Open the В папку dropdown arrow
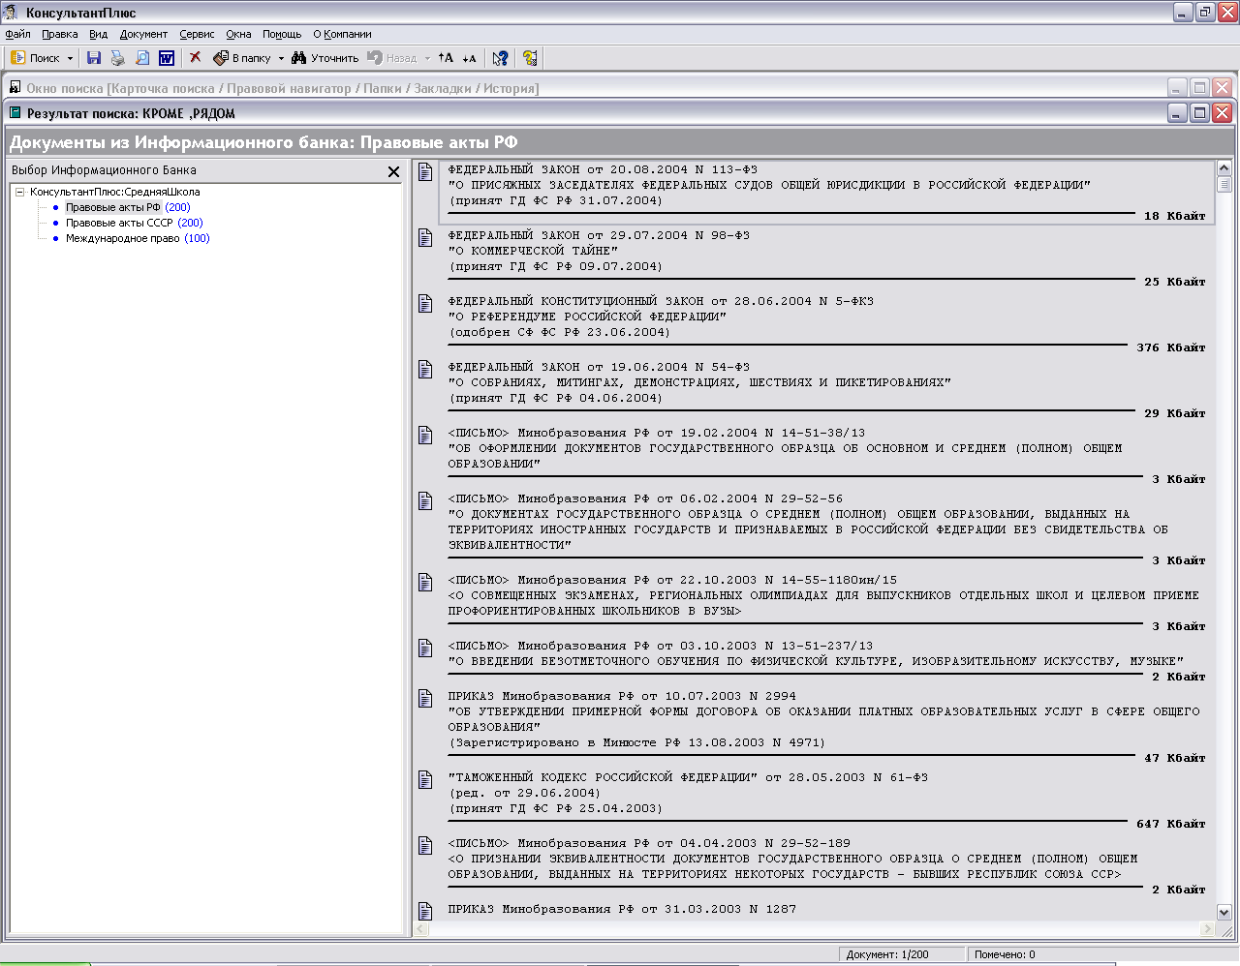This screenshot has width=1240, height=966. point(281,58)
